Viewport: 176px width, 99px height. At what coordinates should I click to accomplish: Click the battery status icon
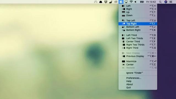(142, 2)
